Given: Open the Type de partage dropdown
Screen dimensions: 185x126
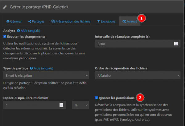Looking at the screenshot, I should click(46, 75).
